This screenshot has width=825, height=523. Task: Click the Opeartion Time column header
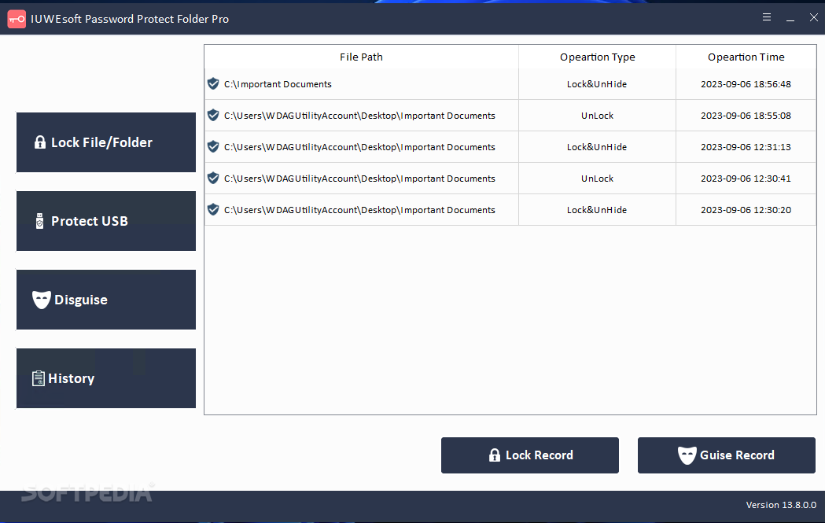pyautogui.click(x=746, y=57)
